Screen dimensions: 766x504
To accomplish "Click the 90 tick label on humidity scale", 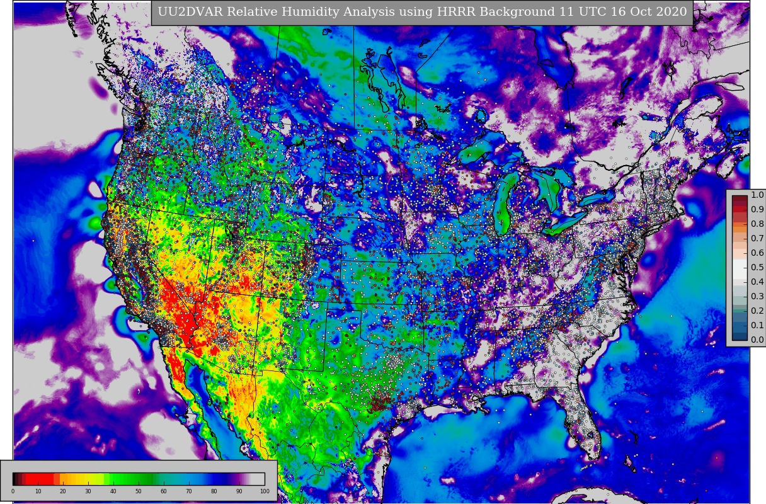I will pyautogui.click(x=239, y=491).
